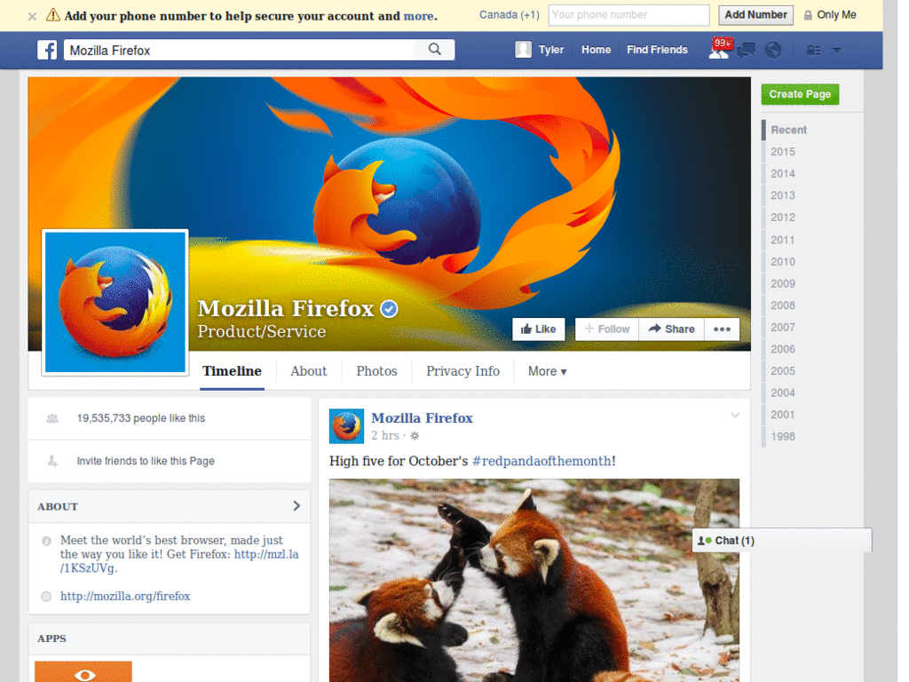This screenshot has height=682, width=909.
Task: Go to Home in header
Action: [x=596, y=50]
